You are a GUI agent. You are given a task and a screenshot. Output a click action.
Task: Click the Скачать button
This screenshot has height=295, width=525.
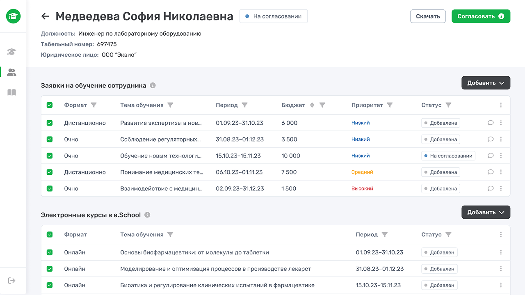click(x=428, y=16)
